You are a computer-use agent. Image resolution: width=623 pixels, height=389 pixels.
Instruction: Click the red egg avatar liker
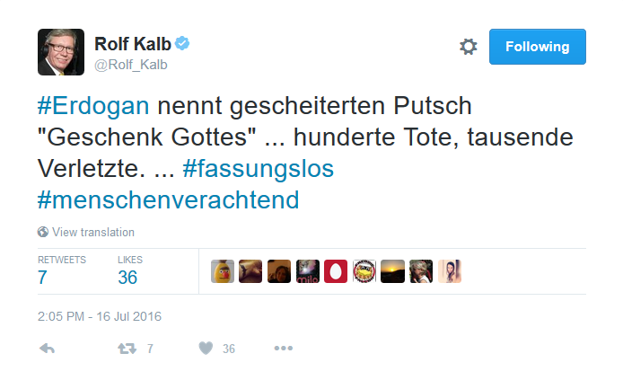[336, 271]
